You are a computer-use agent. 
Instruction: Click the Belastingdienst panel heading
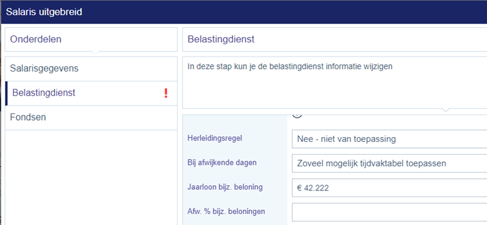pyautogui.click(x=221, y=39)
